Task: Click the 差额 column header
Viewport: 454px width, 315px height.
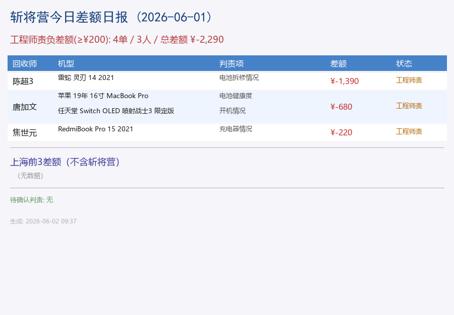Action: [338, 63]
